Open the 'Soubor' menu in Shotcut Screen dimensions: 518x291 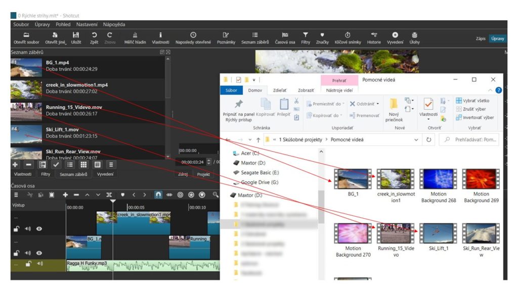tap(21, 24)
